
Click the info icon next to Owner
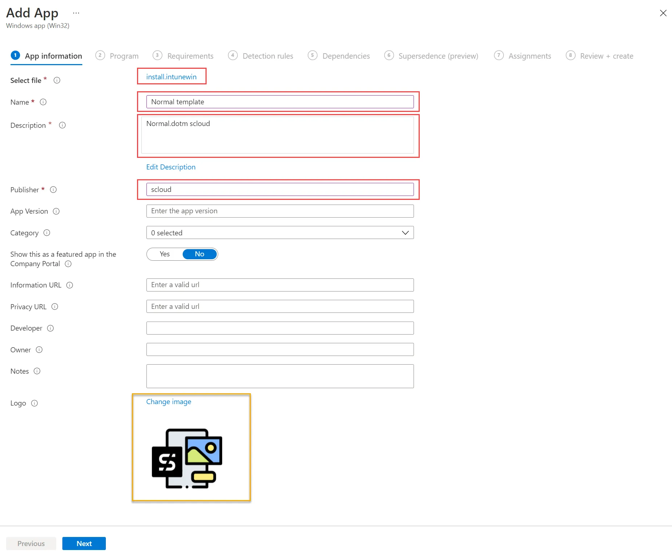(39, 350)
